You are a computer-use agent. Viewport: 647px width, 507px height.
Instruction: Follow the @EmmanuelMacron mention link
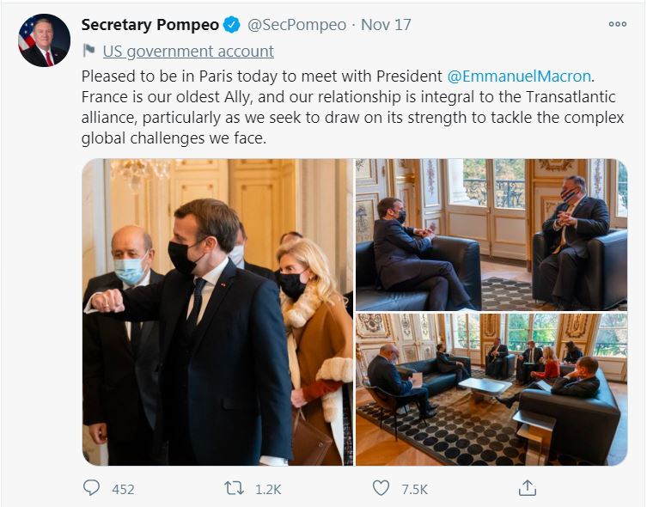pos(520,75)
